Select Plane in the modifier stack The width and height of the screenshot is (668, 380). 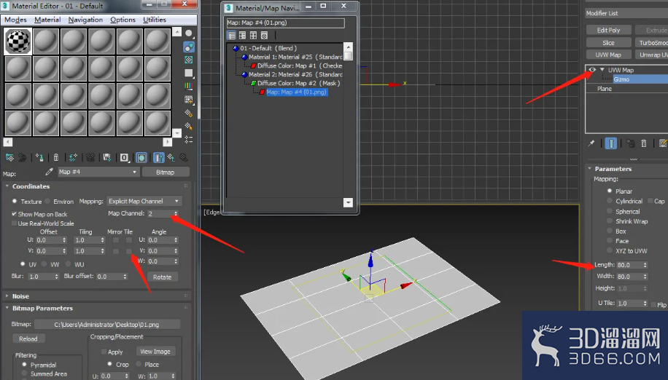click(x=605, y=88)
